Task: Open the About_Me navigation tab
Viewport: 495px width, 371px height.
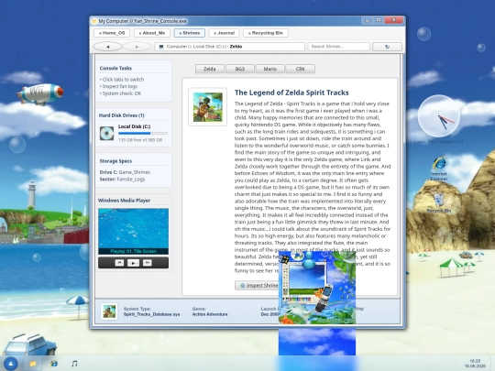Action: click(x=152, y=33)
